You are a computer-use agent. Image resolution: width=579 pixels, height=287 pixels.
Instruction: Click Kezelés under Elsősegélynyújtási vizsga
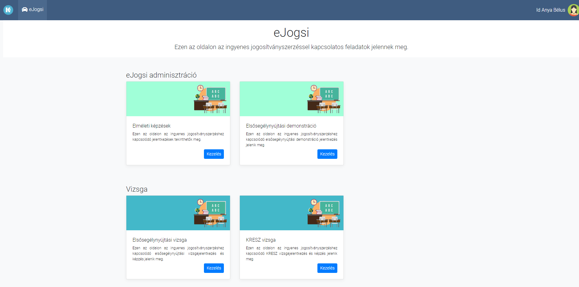214,268
